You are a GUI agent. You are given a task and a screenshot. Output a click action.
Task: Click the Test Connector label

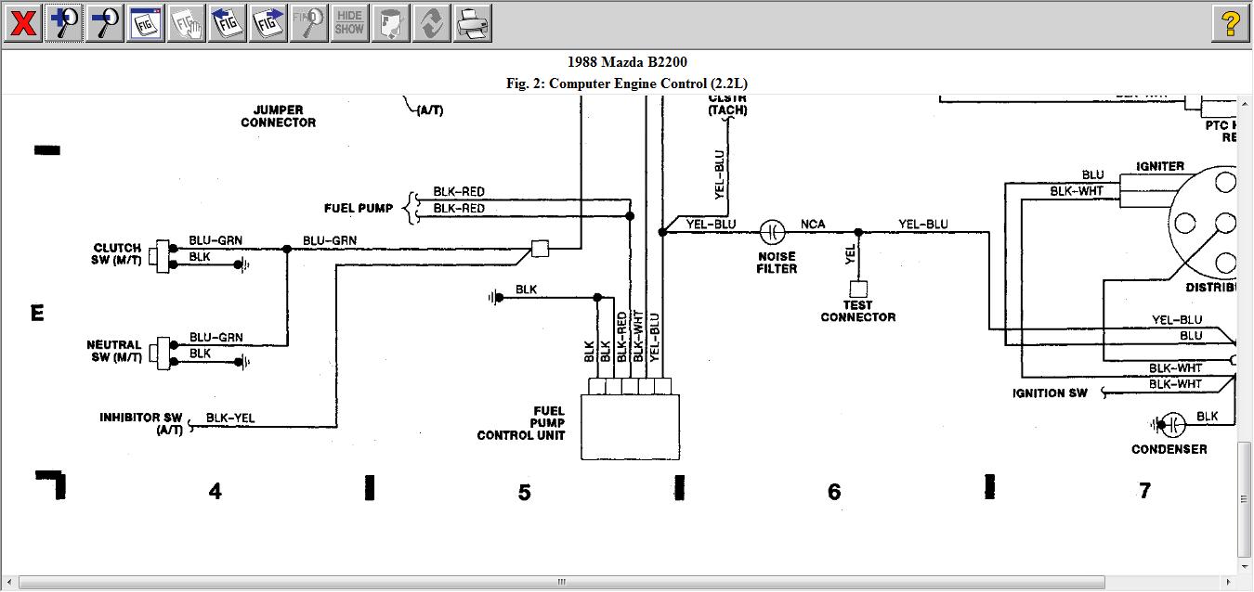858,311
